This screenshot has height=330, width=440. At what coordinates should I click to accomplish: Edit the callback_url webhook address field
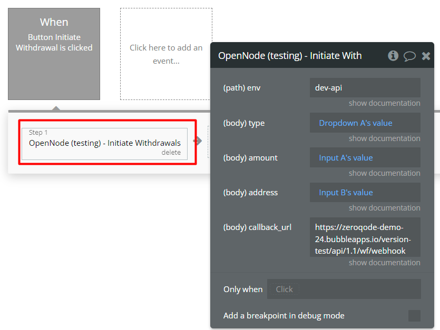[x=365, y=237]
